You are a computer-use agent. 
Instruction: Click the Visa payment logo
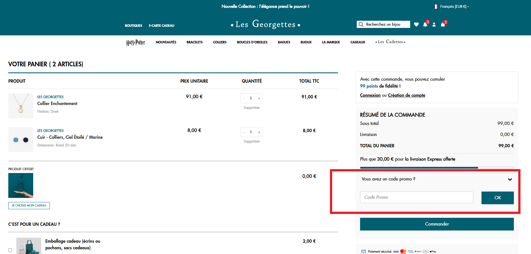396,252
